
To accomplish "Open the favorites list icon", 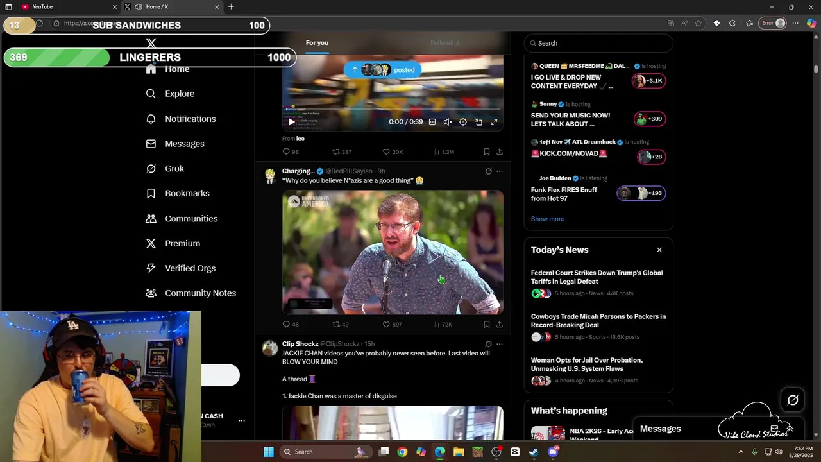I will [x=749, y=23].
